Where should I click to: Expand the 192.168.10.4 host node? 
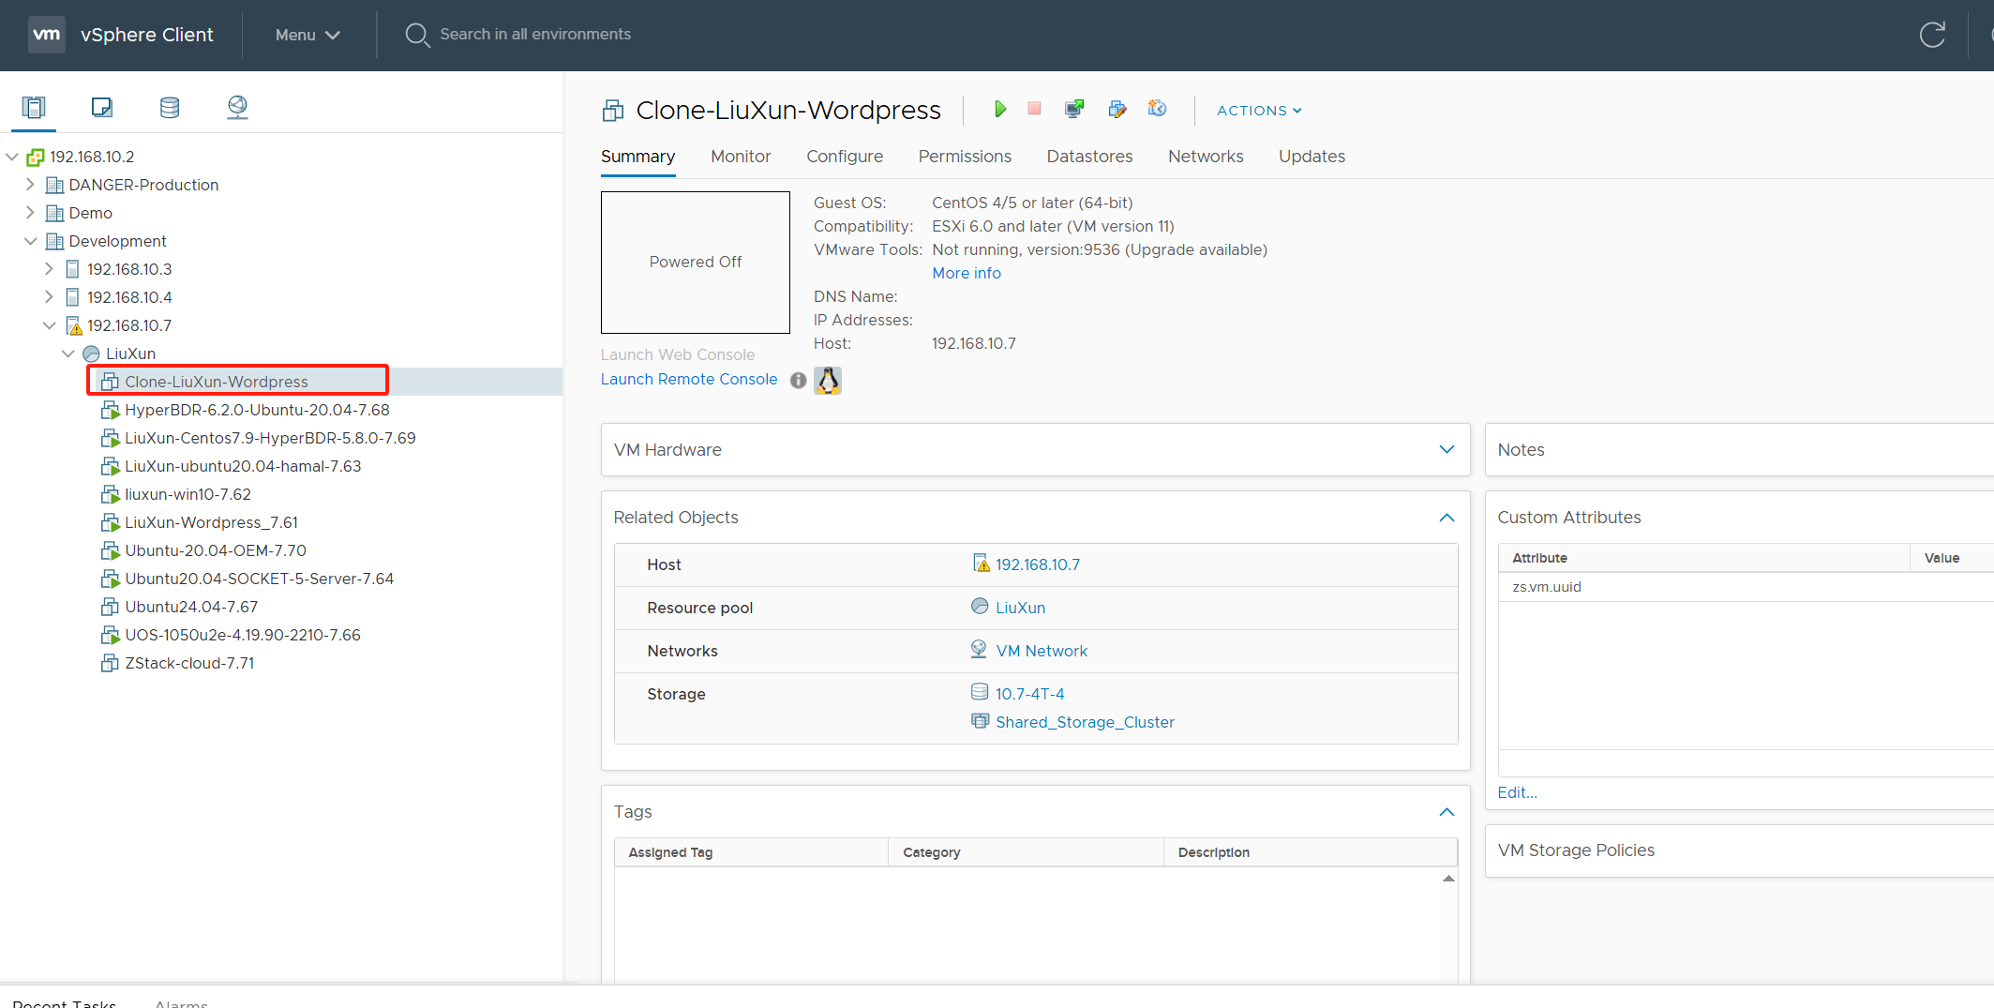point(49,297)
